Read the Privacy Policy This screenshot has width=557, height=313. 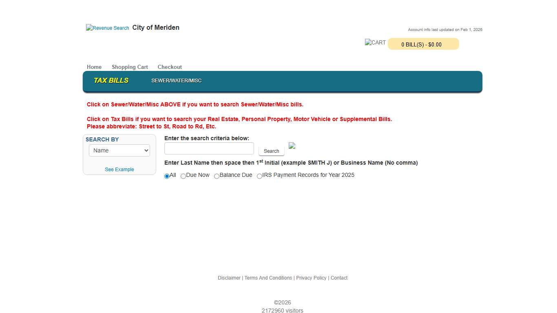(x=311, y=278)
